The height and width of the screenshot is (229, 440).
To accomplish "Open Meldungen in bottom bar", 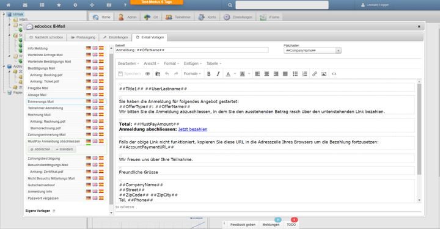I will 271,225.
